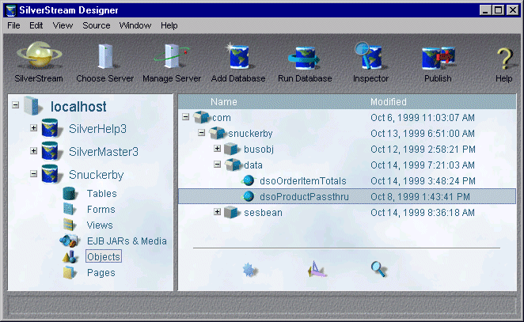Image resolution: width=524 pixels, height=322 pixels.
Task: Collapse the data package node
Action: pyautogui.click(x=217, y=164)
